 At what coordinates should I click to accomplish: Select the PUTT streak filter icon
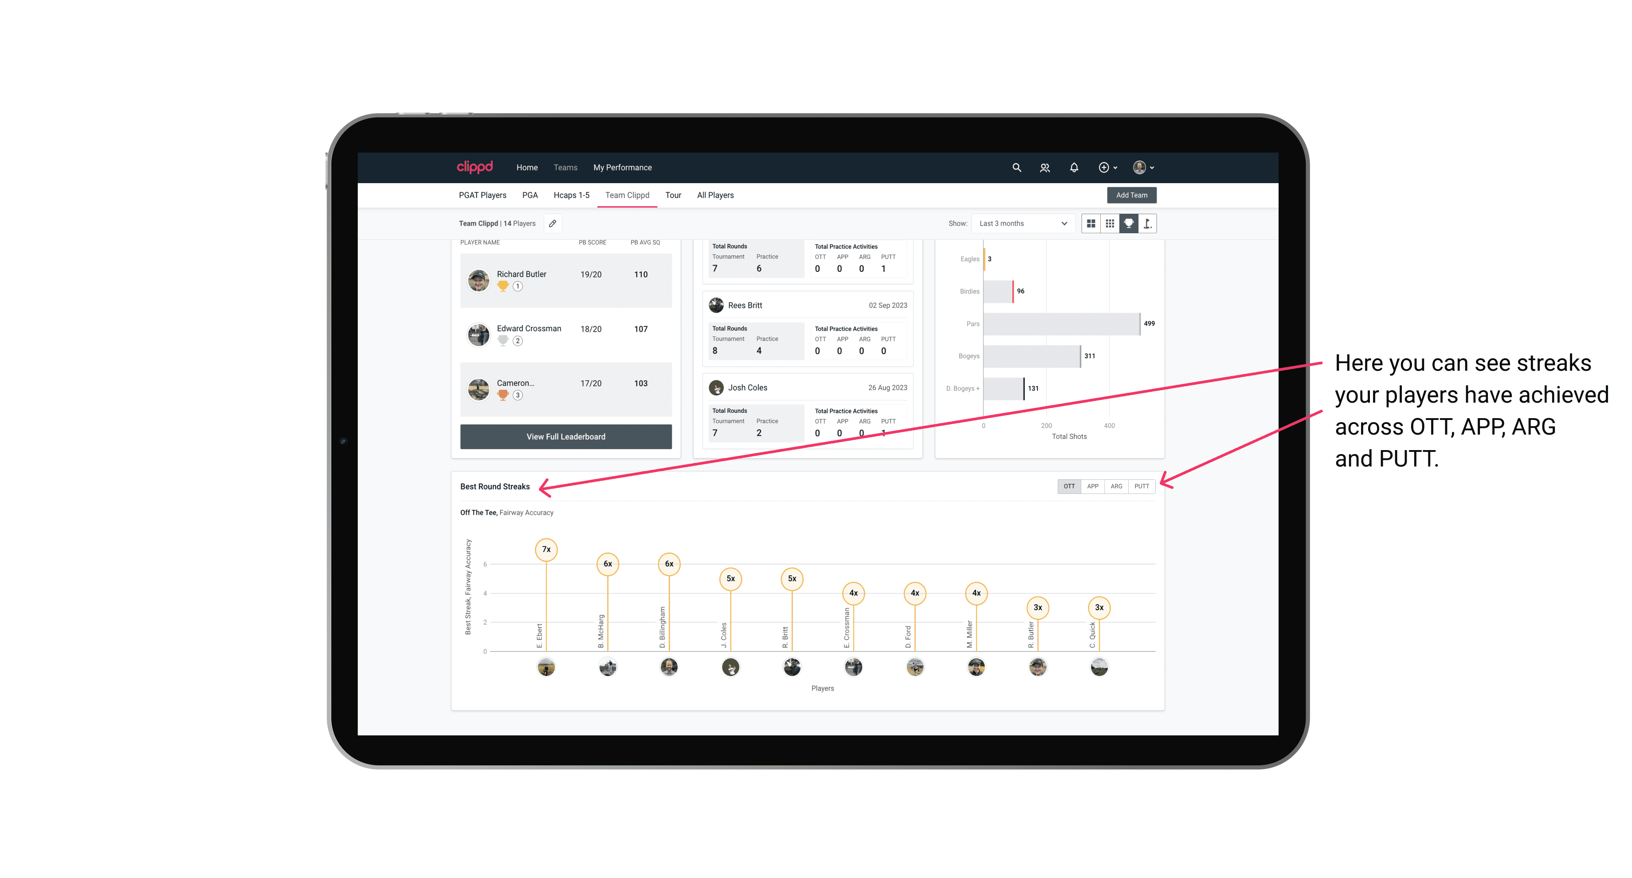1142,486
